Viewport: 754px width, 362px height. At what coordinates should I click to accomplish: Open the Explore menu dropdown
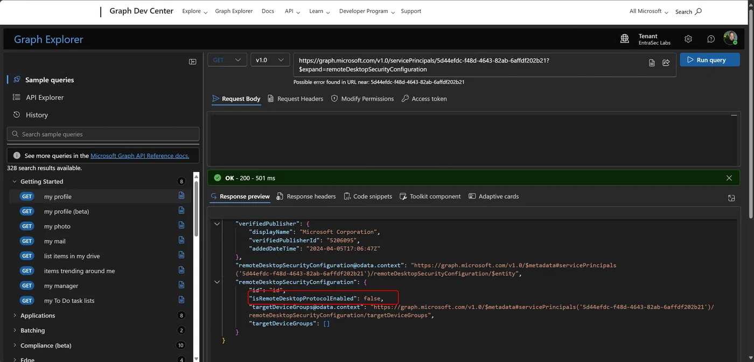(195, 11)
